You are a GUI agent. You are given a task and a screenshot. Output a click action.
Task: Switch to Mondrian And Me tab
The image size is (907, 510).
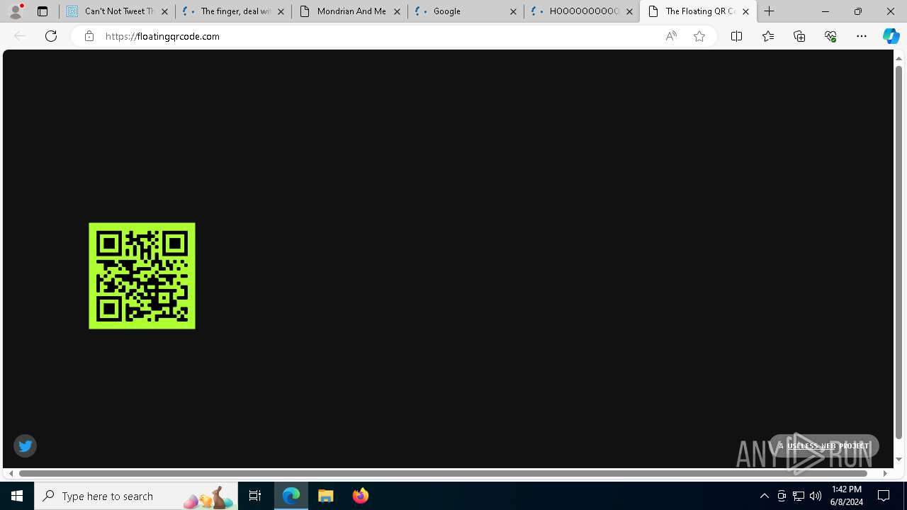350,11
